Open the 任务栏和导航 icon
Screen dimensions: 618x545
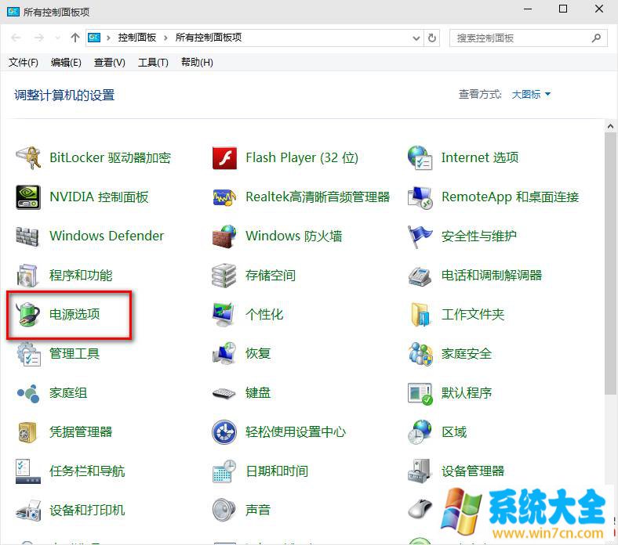point(28,471)
